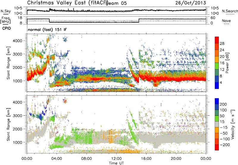Viewport: 238px width, 165px height.
Task: Click the 'Nave' legend label
Action: click(226, 21)
